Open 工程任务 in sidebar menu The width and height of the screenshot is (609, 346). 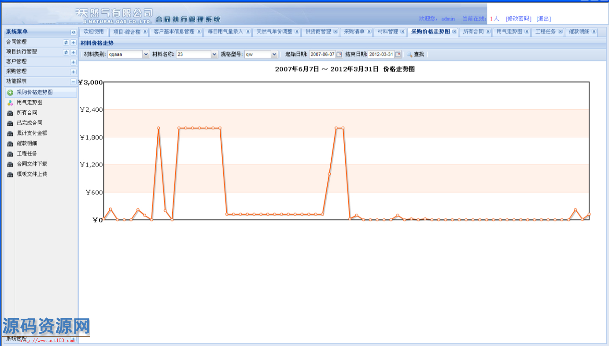(41, 154)
